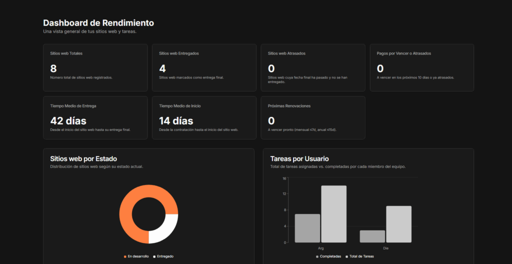Select Arg's Total de Tareas bar
This screenshot has width=512, height=264.
333,214
